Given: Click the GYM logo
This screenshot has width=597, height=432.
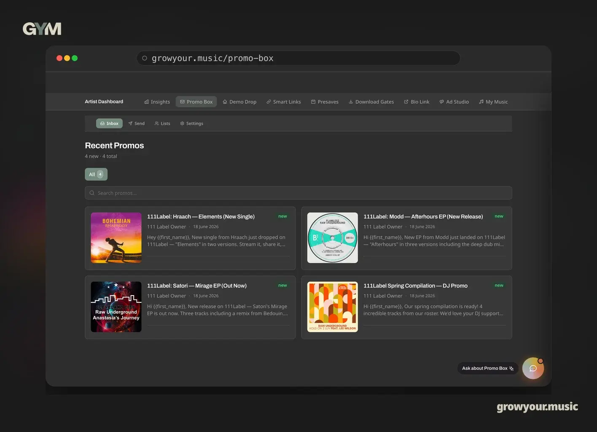Looking at the screenshot, I should (x=42, y=29).
